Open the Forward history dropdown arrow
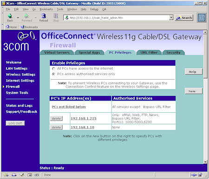The image size is (209, 179). pyautogui.click(x=36, y=18)
